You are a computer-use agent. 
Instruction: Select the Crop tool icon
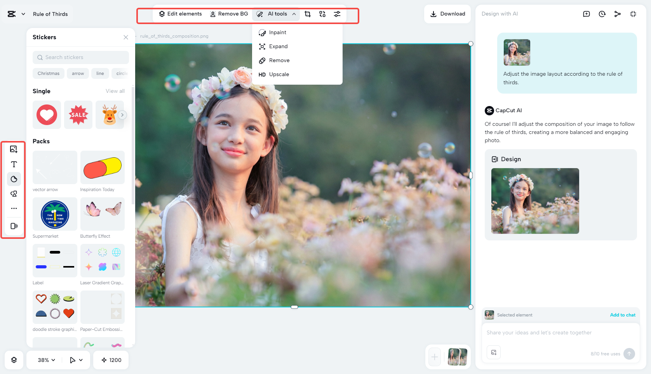pyautogui.click(x=308, y=14)
